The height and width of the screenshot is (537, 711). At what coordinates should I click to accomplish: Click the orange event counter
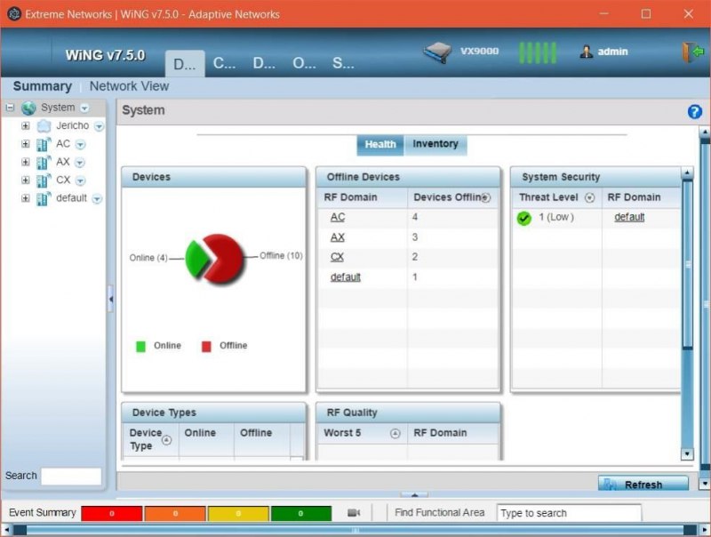click(175, 513)
